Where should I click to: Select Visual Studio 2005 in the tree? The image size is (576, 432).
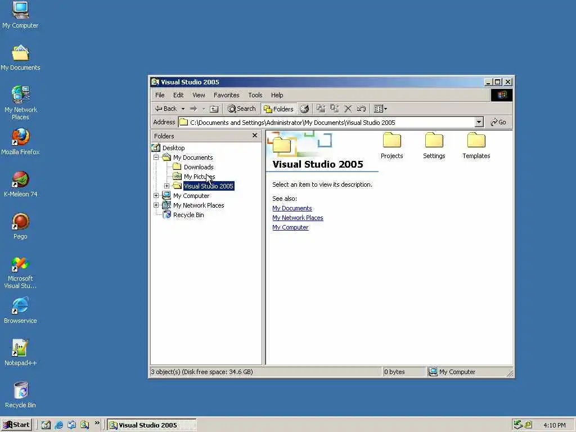point(208,186)
